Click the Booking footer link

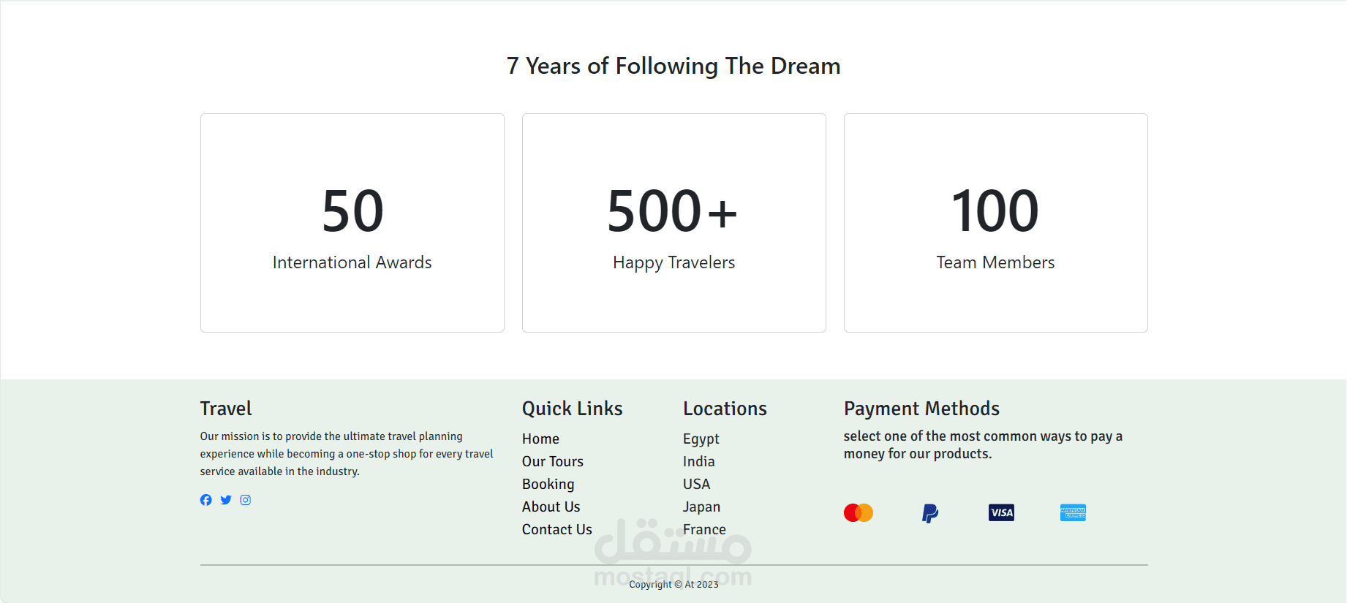[548, 484]
